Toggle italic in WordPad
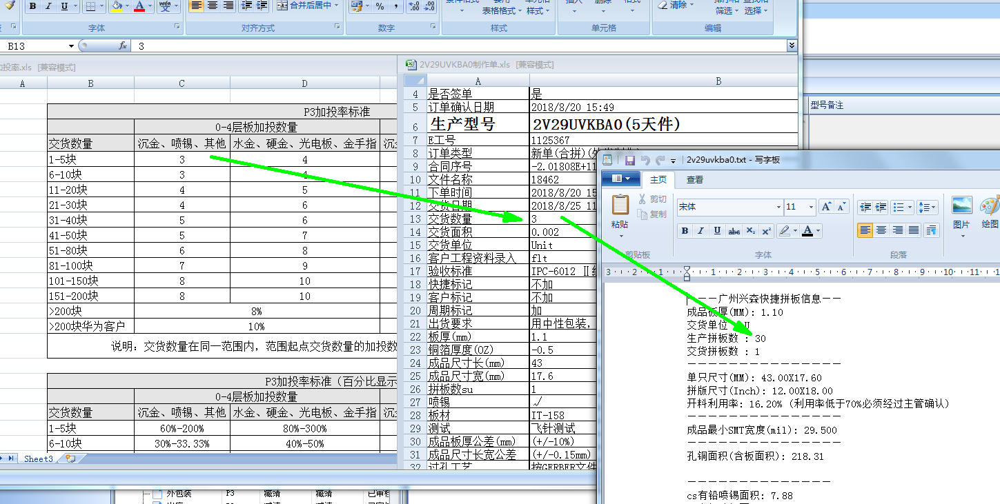 (700, 231)
